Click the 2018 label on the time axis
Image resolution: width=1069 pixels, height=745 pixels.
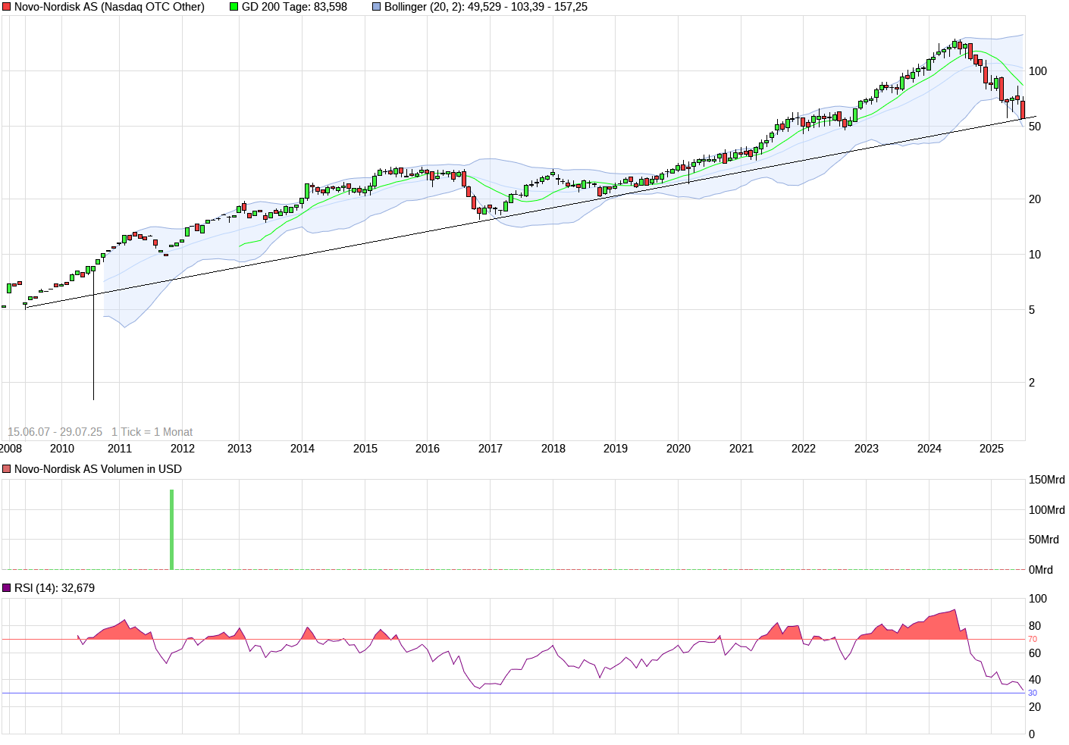pos(553,449)
